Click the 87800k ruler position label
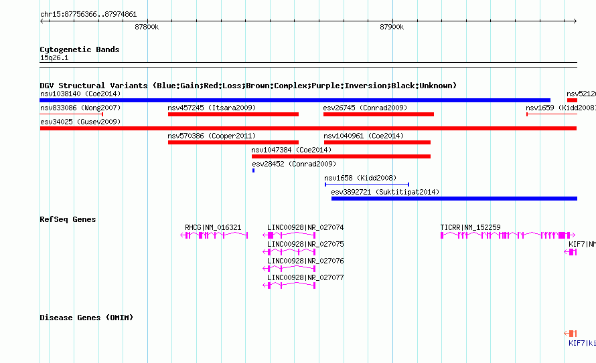This screenshot has height=363, width=596. (147, 27)
